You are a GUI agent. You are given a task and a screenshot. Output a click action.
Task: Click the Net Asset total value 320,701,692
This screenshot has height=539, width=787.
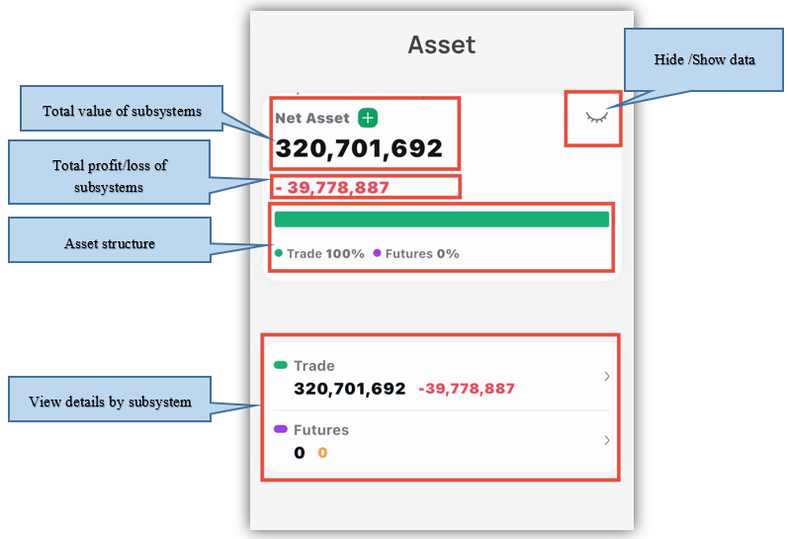point(359,148)
